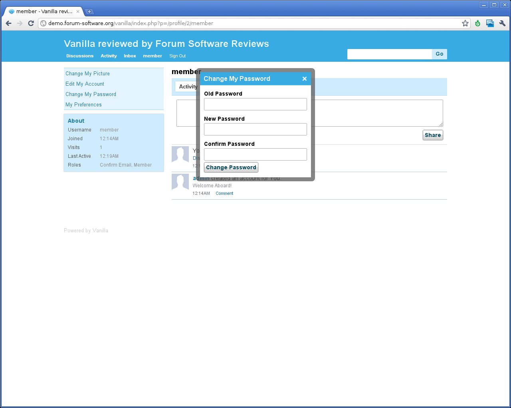Open the wrench settings menu

tap(502, 23)
